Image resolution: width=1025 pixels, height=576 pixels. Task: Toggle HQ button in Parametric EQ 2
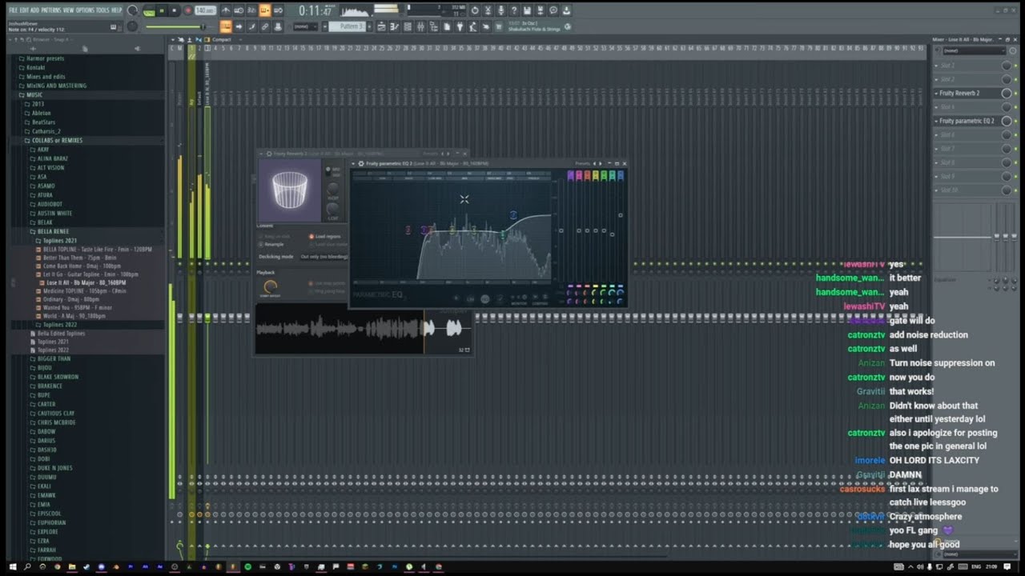click(485, 299)
